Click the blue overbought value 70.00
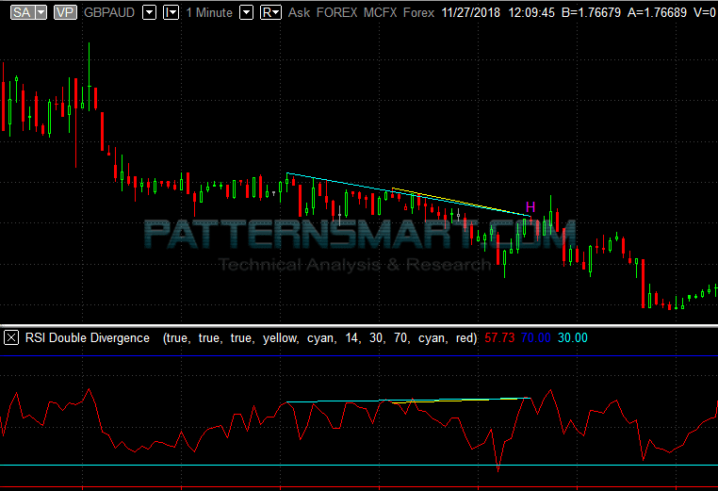 pos(536,338)
